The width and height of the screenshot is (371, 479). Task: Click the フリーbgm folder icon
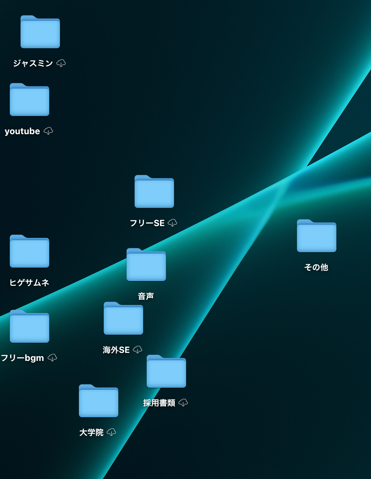click(x=30, y=327)
